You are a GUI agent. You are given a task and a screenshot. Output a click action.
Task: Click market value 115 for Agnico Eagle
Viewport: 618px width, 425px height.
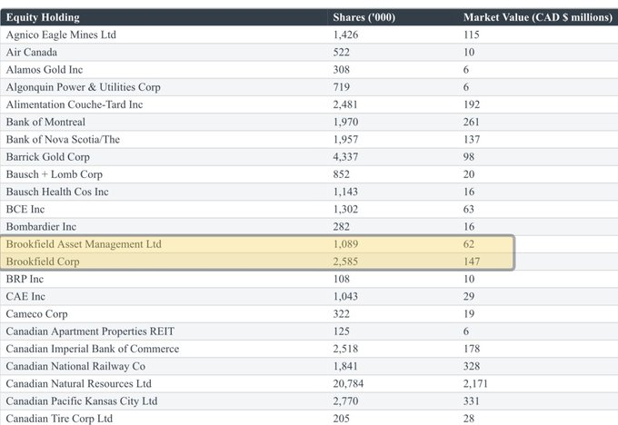(x=472, y=35)
